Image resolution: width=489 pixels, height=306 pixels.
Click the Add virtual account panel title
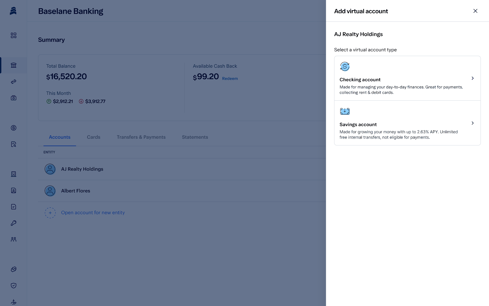click(x=361, y=11)
